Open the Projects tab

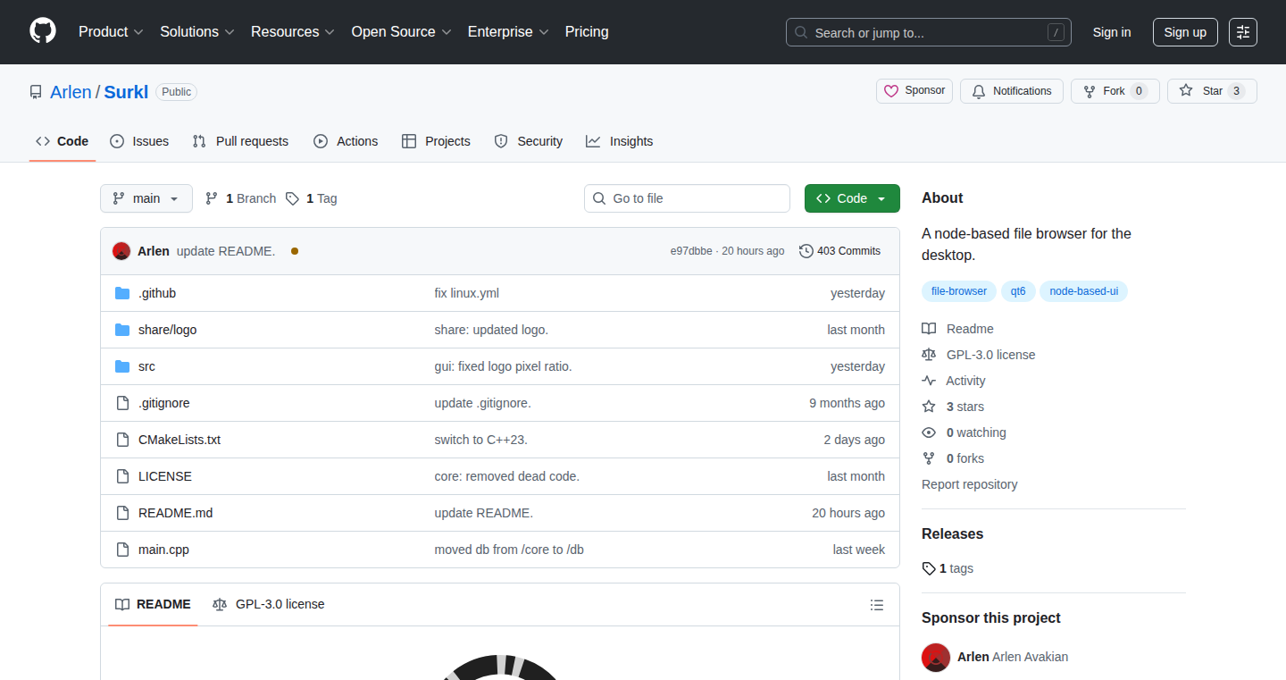[437, 141]
